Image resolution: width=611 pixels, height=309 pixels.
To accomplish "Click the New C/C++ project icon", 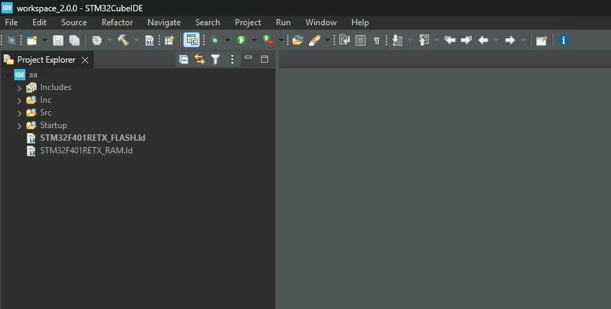I will (169, 40).
